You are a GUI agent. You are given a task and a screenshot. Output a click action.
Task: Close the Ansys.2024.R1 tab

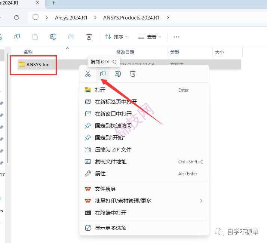tap(37, 3)
